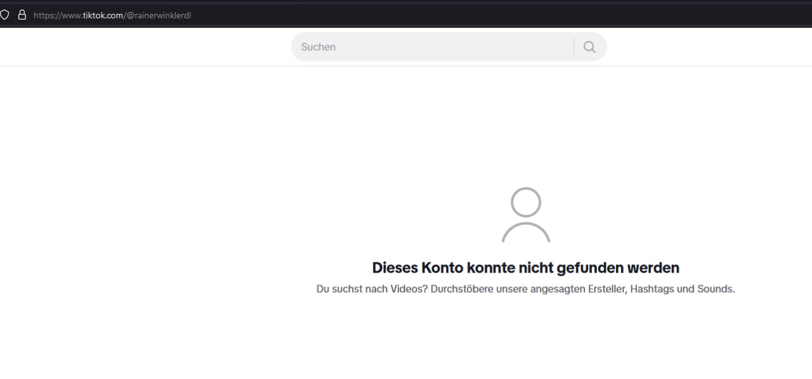Open the shield tracking protection icon
Image resolution: width=812 pixels, height=379 pixels.
4,15
